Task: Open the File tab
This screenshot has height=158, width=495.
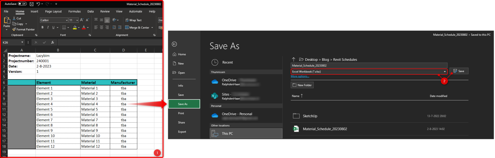Action: pyautogui.click(x=6, y=11)
